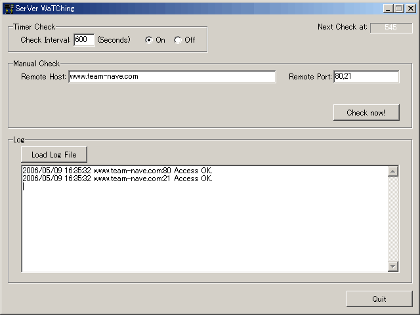
Task: Click the log scrollbar up arrow
Action: (x=393, y=171)
